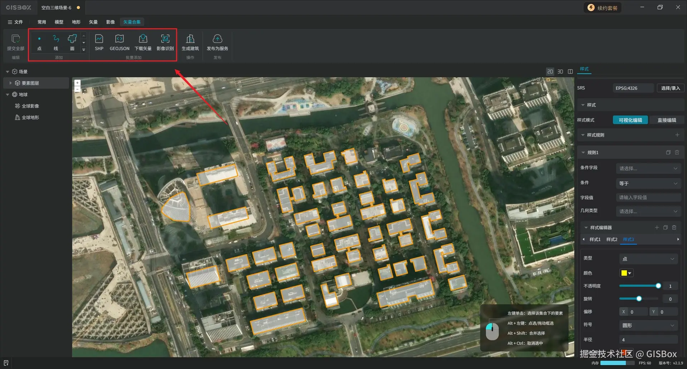Add a style in 样式编辑器 with plus
Image resolution: width=687 pixels, height=369 pixels.
tap(657, 227)
